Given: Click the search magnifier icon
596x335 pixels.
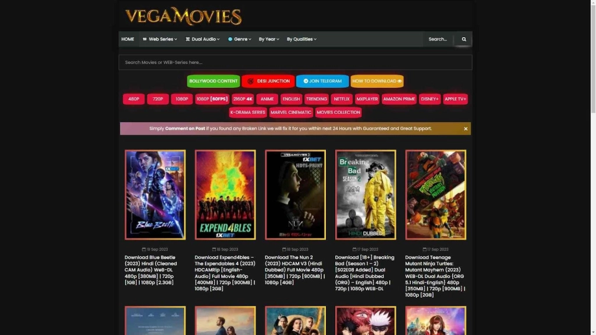Looking at the screenshot, I should [464, 39].
